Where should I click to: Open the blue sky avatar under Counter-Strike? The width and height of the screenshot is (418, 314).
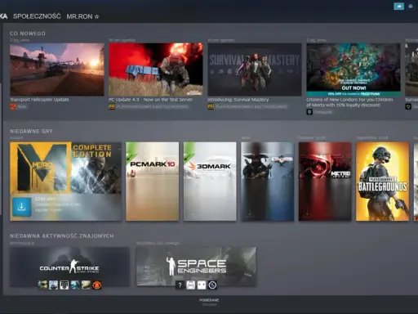53,285
